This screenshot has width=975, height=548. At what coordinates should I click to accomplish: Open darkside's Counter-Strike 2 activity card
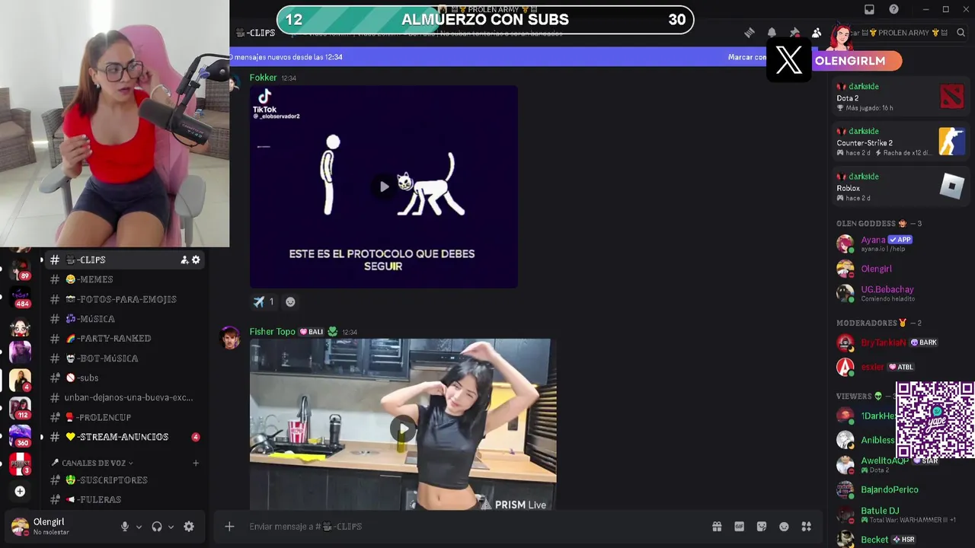coord(900,142)
